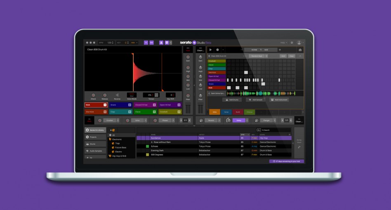Adjust the Attack knob
391x210 pixels.
[93, 95]
